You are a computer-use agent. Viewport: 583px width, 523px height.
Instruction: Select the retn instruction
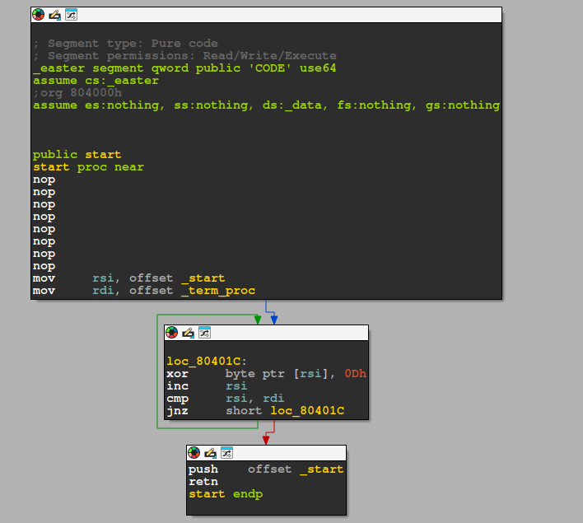(x=203, y=481)
